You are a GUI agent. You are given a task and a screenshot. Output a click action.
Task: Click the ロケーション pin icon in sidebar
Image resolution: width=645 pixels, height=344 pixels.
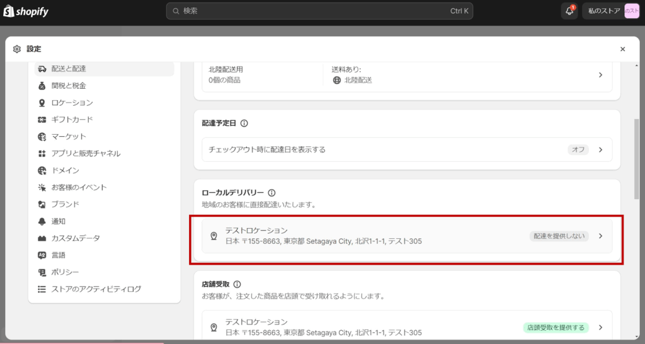point(42,103)
